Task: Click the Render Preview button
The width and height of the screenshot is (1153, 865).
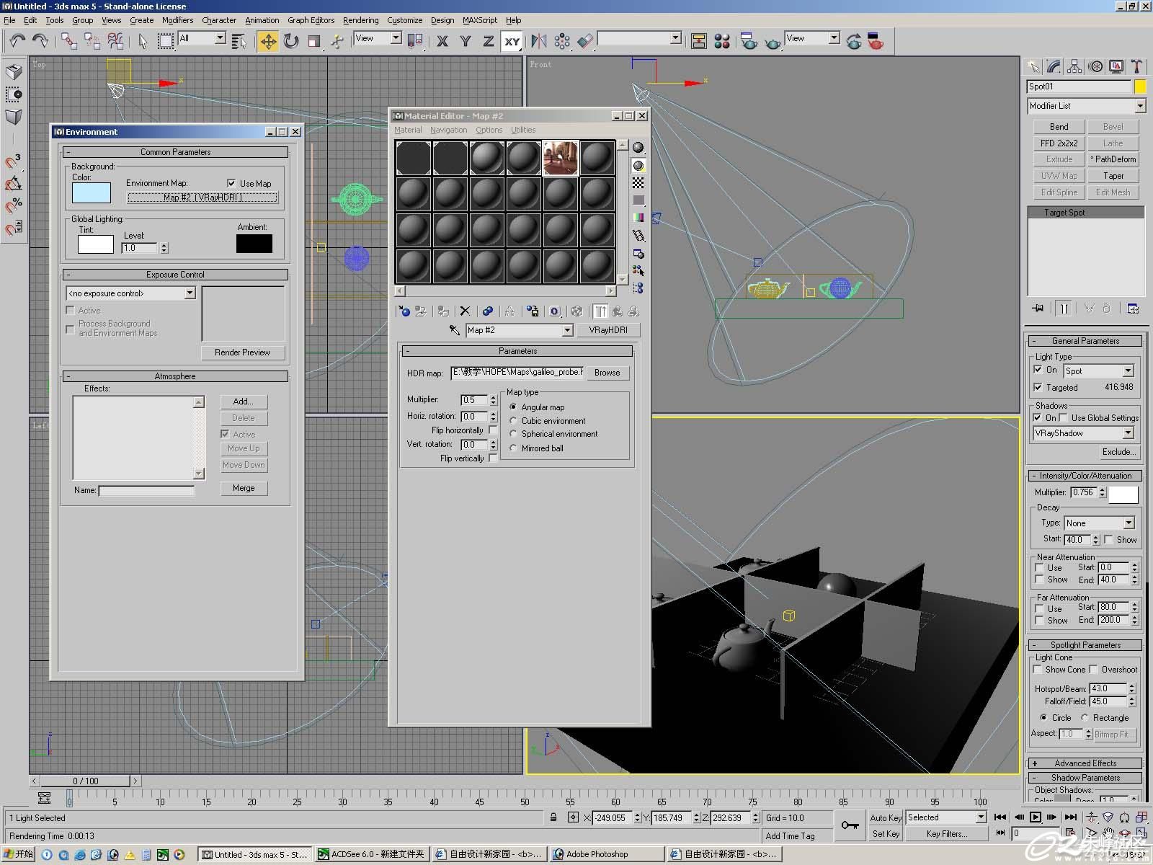Action: point(242,352)
